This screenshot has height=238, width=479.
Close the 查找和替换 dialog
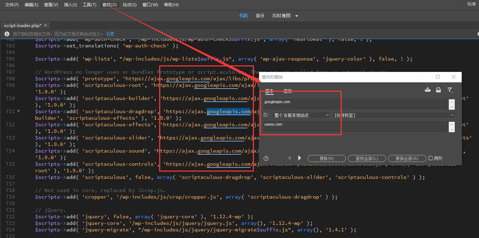(453, 77)
